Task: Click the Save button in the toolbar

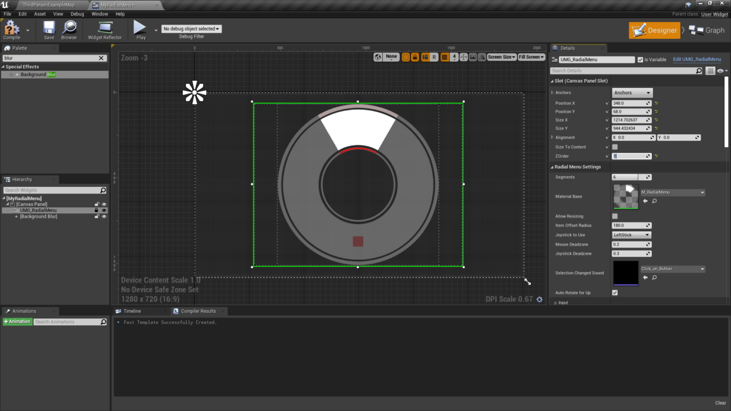Action: tap(50, 28)
